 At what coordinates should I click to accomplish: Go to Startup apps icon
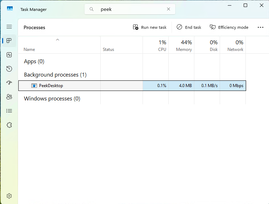coord(10,83)
